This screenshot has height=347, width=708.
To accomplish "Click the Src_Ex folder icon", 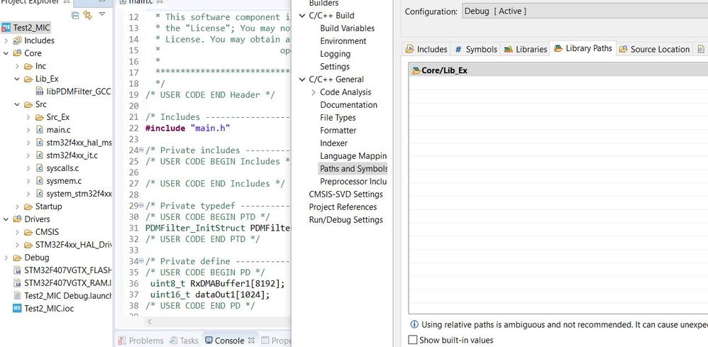I will pos(39,117).
